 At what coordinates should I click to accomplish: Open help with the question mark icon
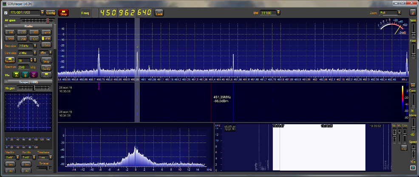(x=413, y=168)
